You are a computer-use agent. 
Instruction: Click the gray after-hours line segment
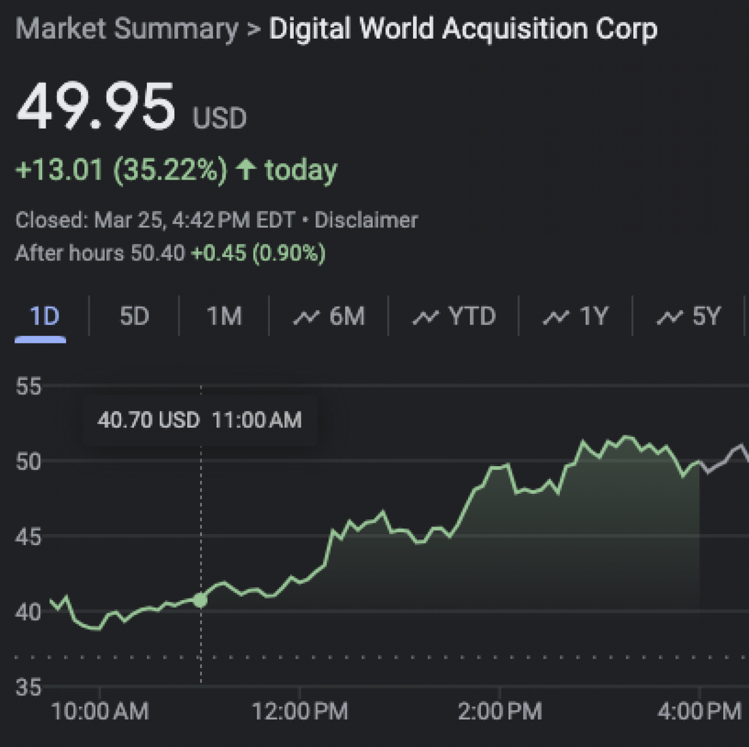tap(724, 459)
